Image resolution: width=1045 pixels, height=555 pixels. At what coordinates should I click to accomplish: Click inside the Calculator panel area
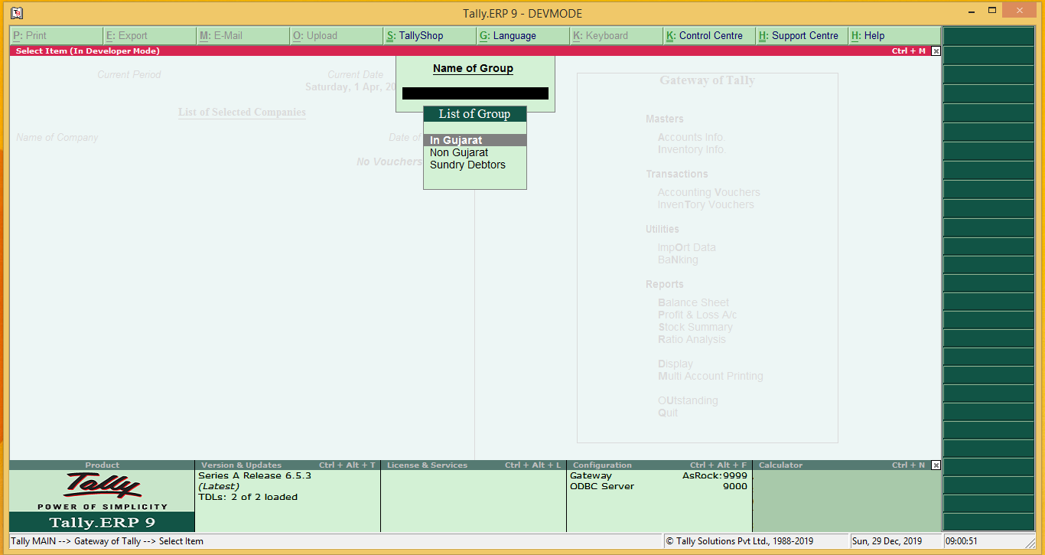click(846, 501)
